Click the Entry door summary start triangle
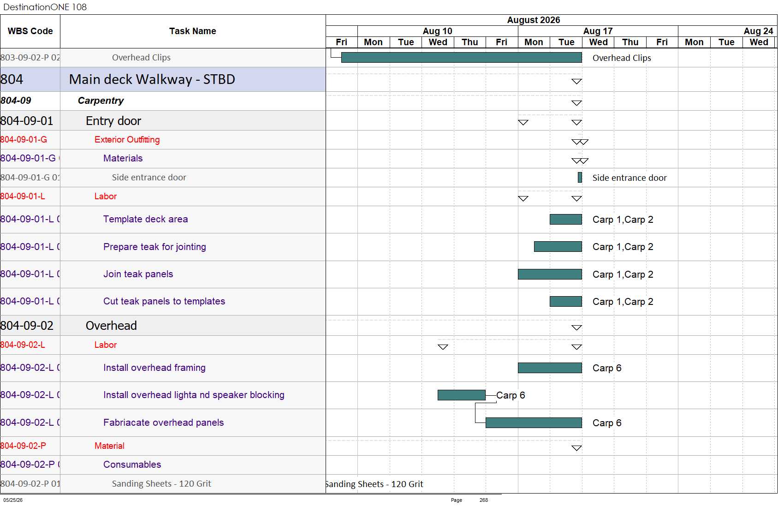Viewport: 778px width, 506px height. pyautogui.click(x=523, y=122)
